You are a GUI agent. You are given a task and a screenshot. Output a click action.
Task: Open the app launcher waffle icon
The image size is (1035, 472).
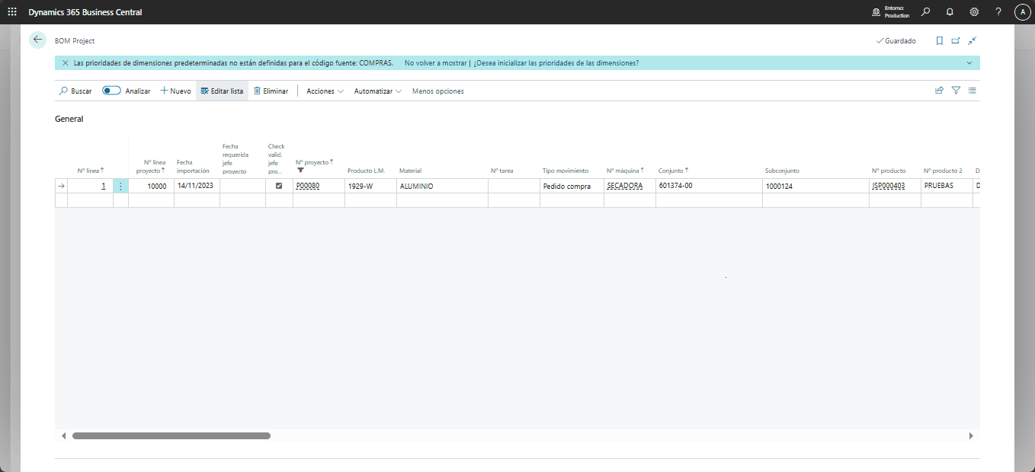12,12
